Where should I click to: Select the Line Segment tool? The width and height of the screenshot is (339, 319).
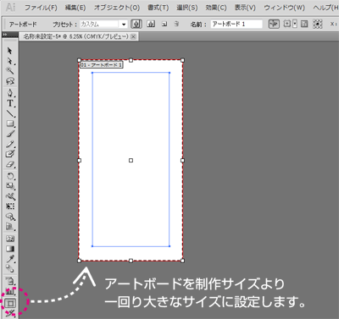(x=10, y=113)
